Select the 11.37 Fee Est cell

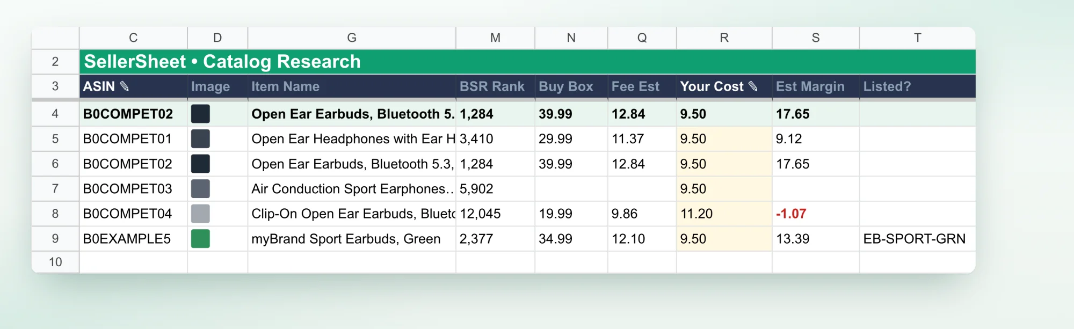(x=642, y=138)
